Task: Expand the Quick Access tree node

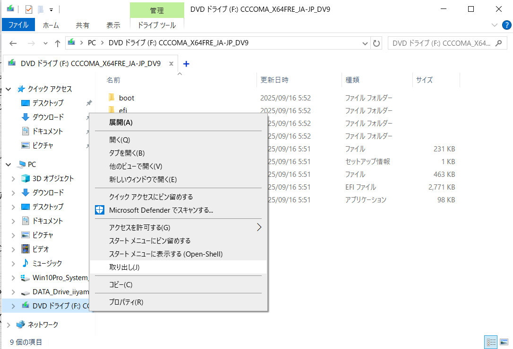Action: point(8,89)
